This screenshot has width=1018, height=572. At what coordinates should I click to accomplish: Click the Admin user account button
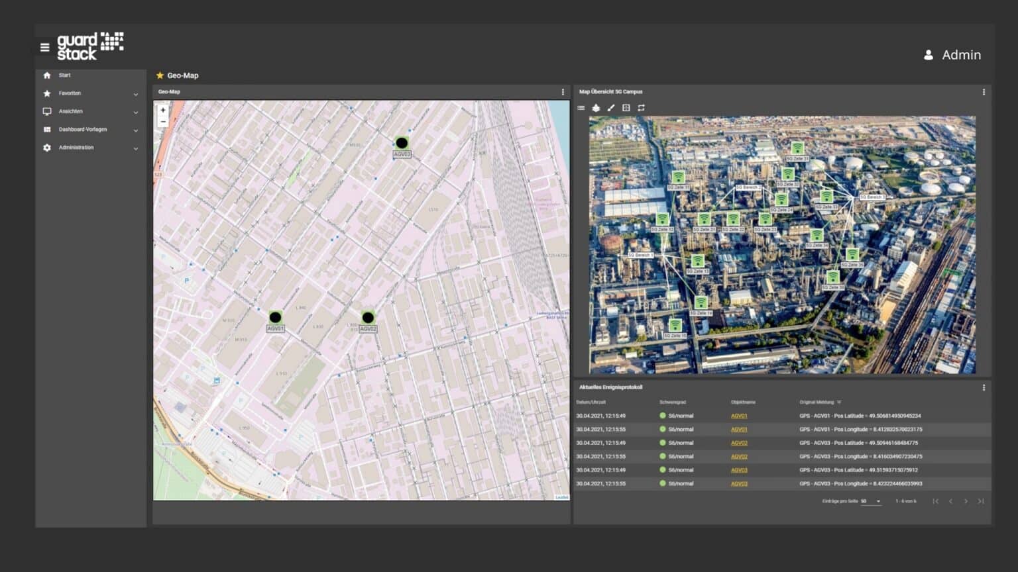click(x=952, y=55)
